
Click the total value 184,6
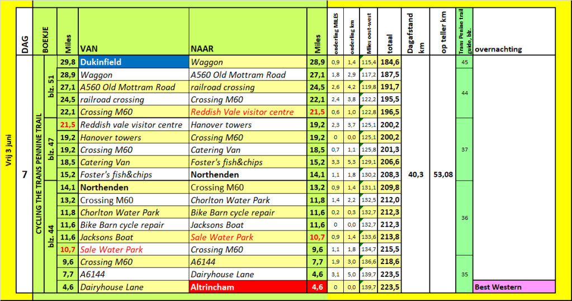pos(389,62)
